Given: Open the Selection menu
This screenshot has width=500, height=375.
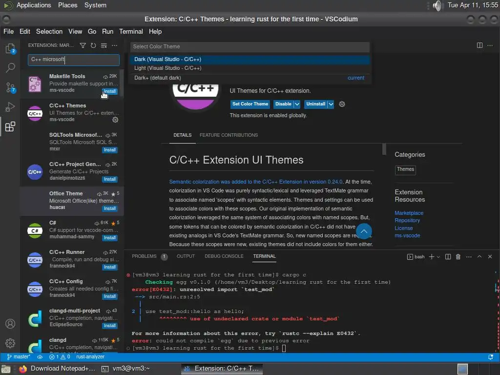Looking at the screenshot, I should click(x=49, y=32).
